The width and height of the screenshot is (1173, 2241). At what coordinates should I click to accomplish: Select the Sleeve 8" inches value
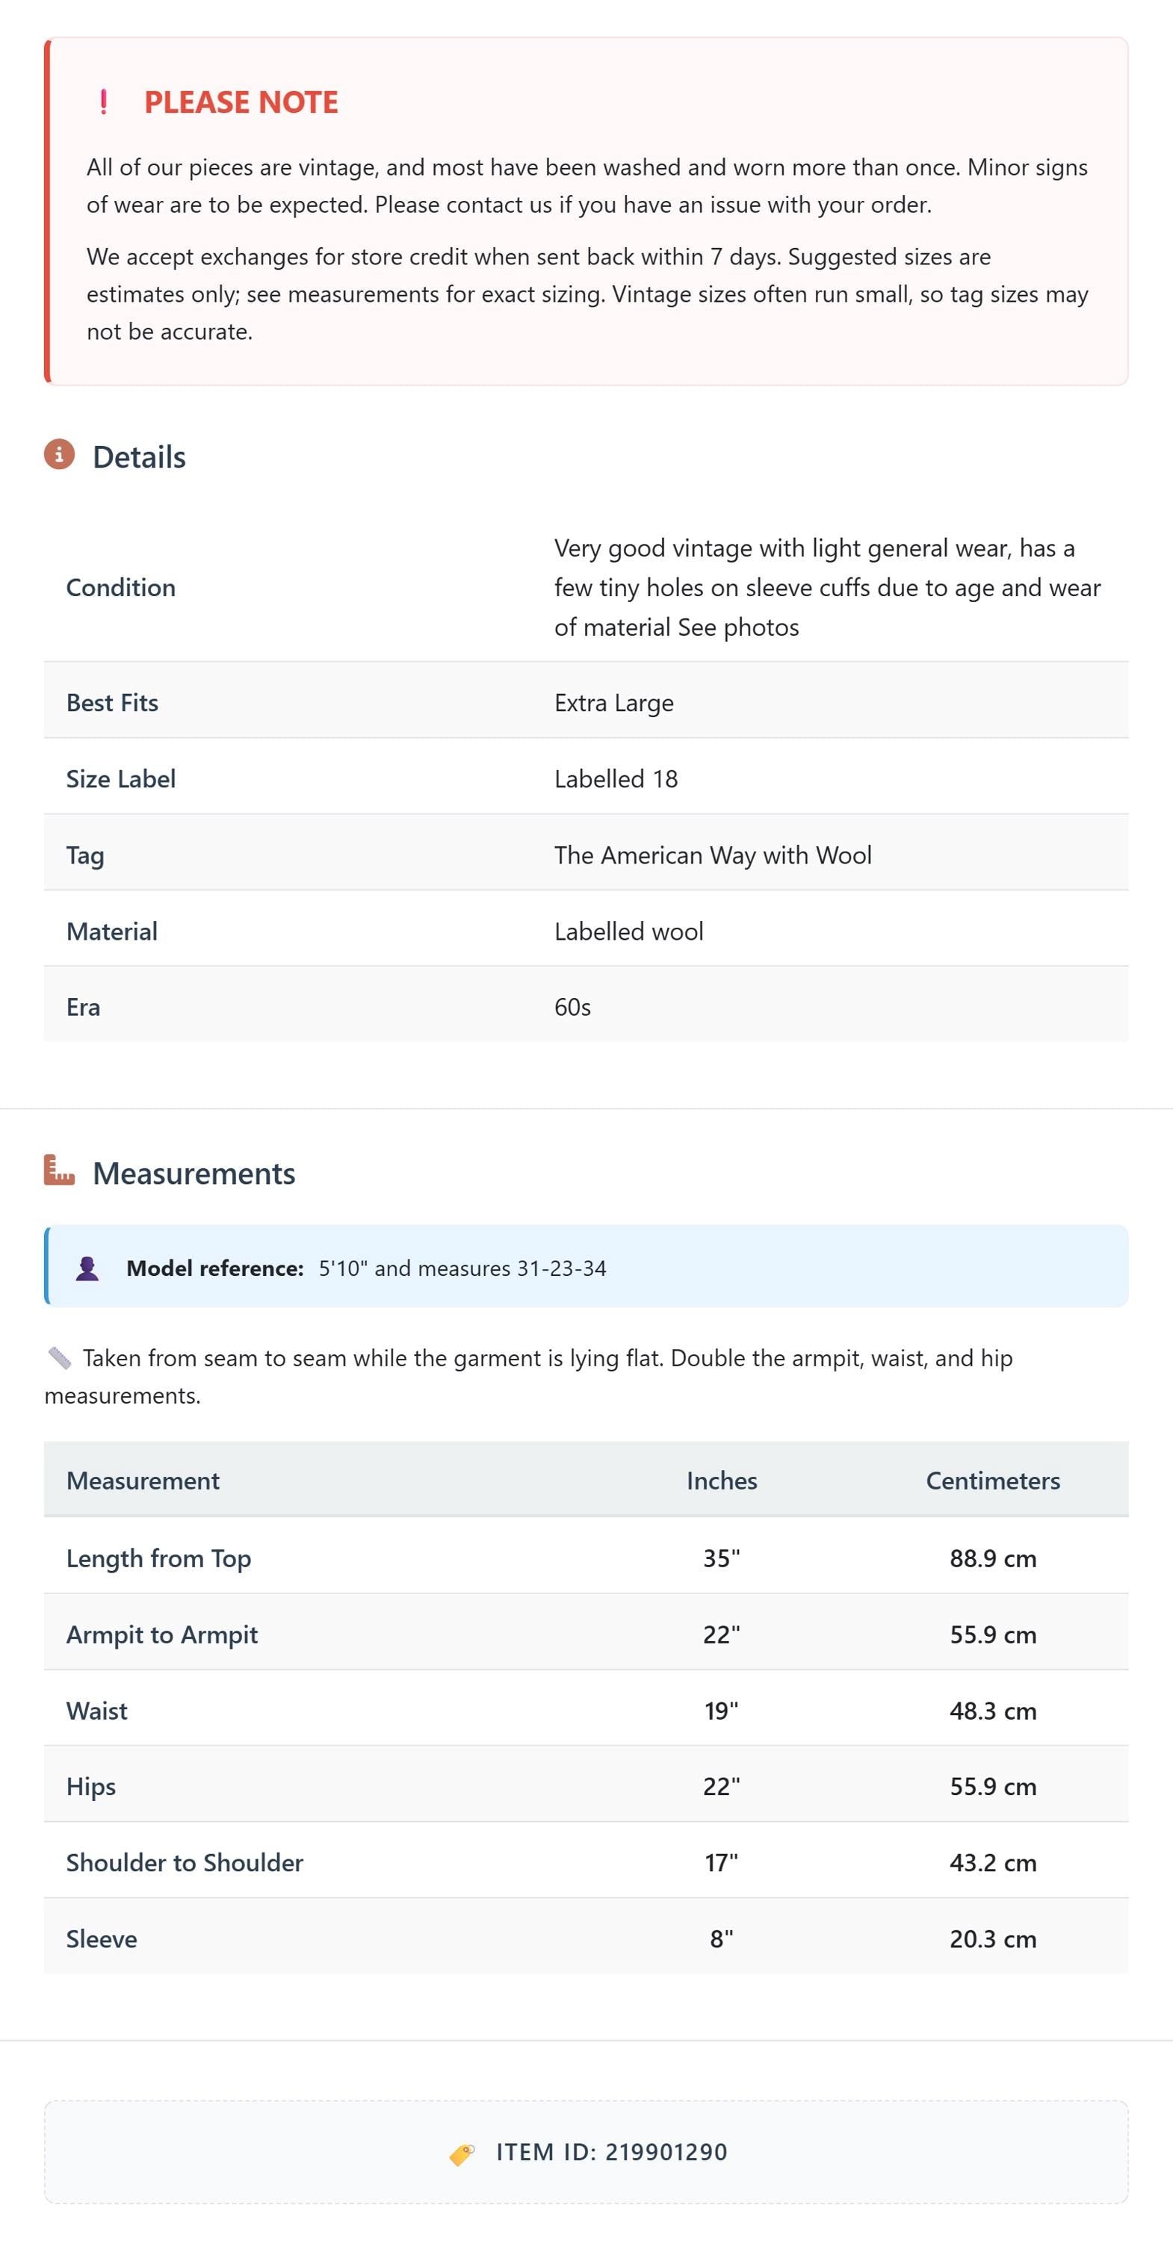pyautogui.click(x=722, y=1939)
